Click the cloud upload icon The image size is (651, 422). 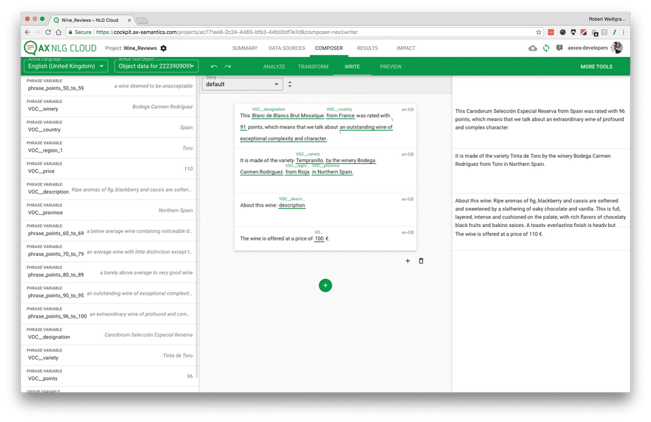click(533, 48)
